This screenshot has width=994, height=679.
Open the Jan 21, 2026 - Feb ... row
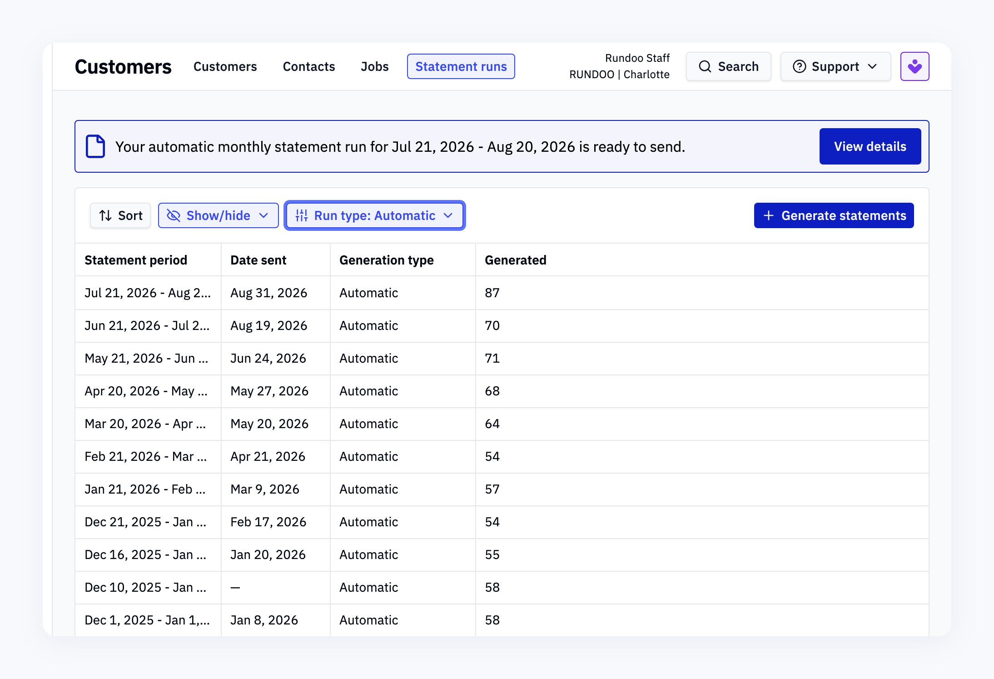[502, 489]
